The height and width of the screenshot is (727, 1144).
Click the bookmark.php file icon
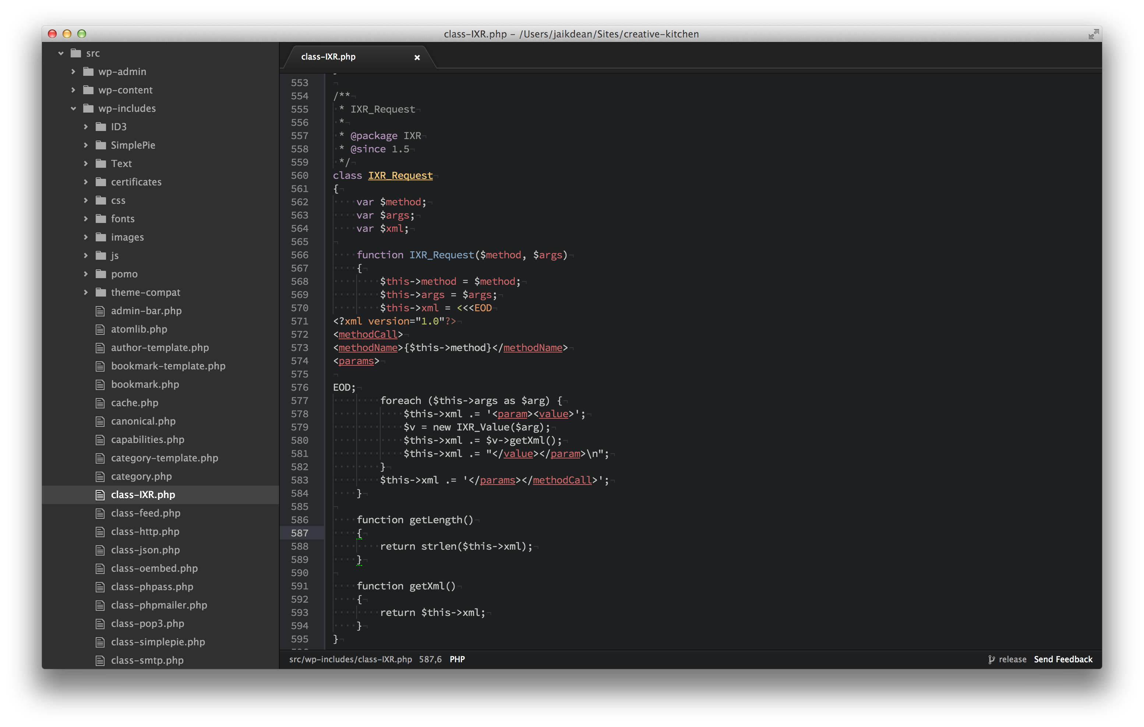pyautogui.click(x=100, y=384)
